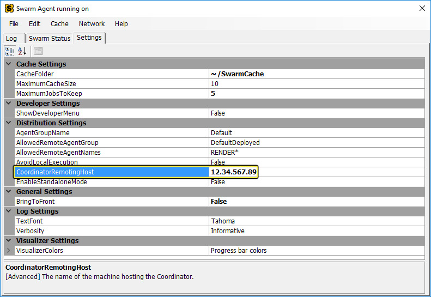
Task: Click the AvoidLocalExecution False value
Action: click(x=317, y=162)
